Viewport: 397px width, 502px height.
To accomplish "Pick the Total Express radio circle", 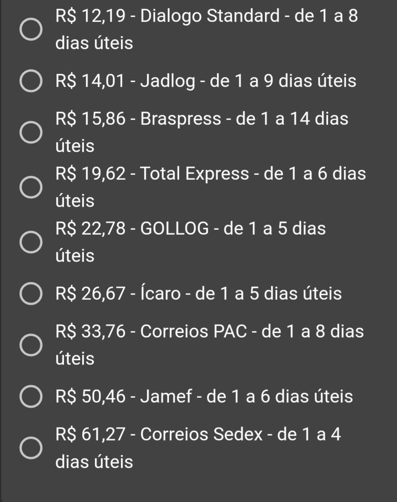I will coord(31,187).
